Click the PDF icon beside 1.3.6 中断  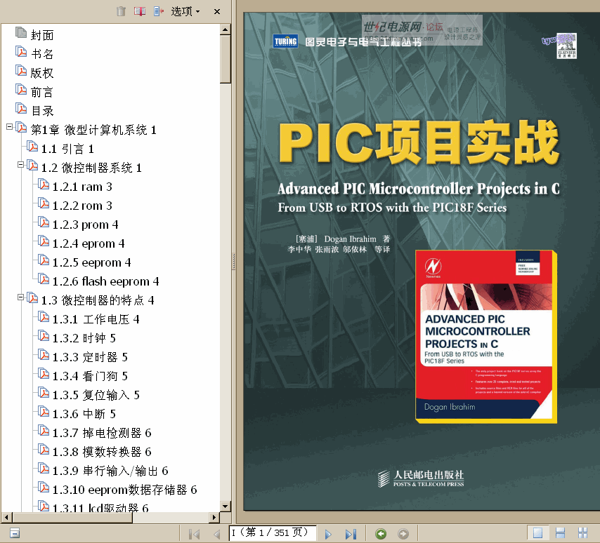pos(44,412)
